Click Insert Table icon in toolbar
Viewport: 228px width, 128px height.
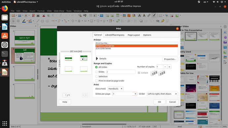pos(118,16)
